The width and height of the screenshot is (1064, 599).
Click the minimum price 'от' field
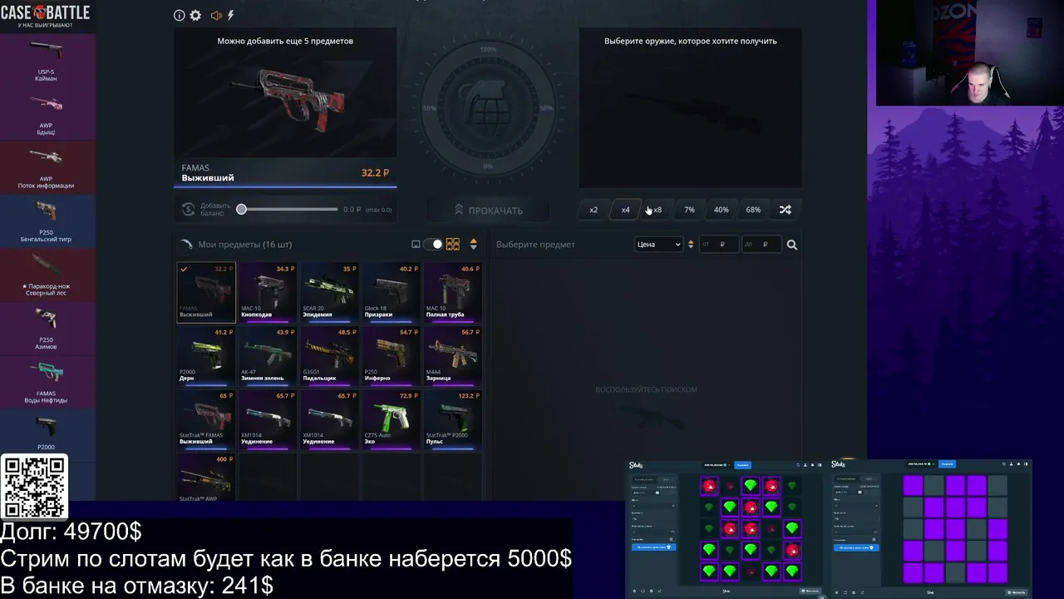(718, 245)
